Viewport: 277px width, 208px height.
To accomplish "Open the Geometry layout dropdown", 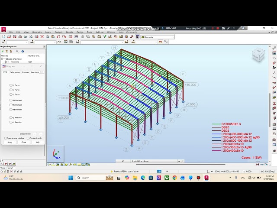I will coord(173,37).
